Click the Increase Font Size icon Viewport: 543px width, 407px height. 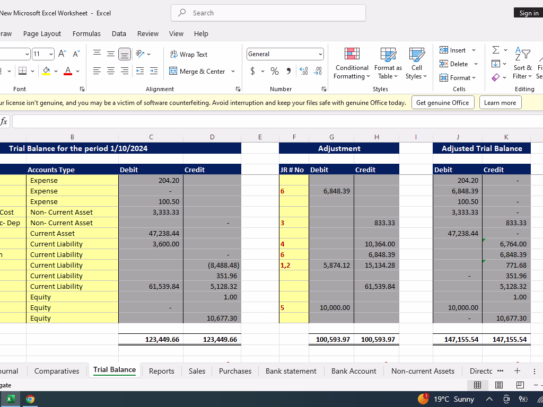click(63, 54)
